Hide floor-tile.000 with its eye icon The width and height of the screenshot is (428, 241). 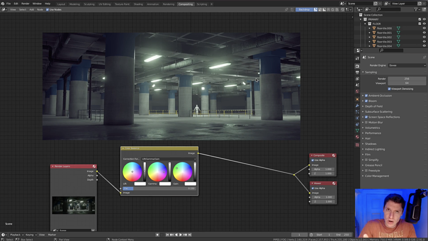click(424, 28)
